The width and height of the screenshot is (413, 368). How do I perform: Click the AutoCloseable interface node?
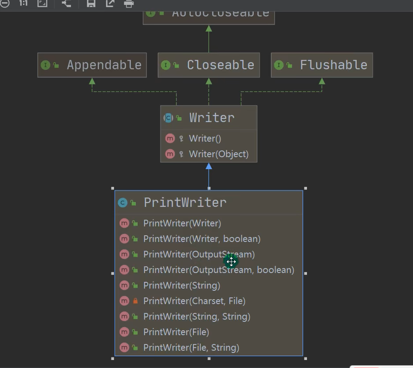[208, 14]
